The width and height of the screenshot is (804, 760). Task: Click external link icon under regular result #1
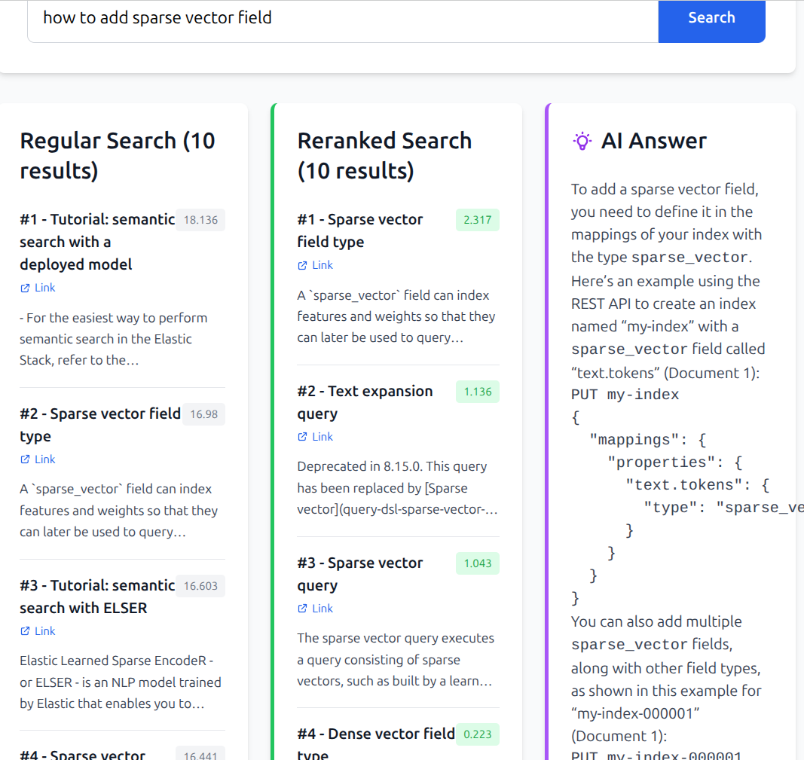tap(25, 288)
